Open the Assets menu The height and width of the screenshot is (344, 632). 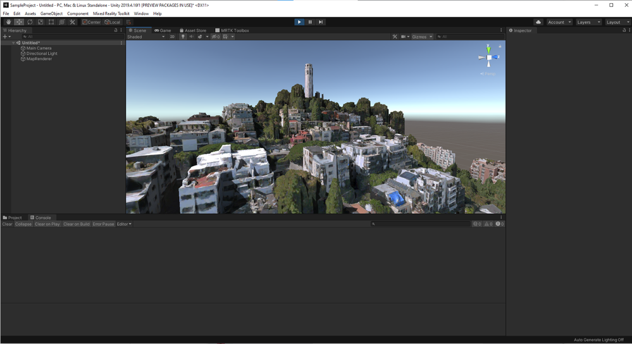coord(30,14)
